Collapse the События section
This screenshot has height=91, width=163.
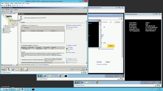pos(21,25)
